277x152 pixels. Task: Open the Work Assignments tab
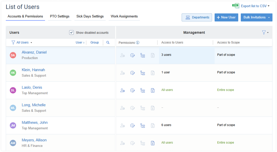click(124, 17)
